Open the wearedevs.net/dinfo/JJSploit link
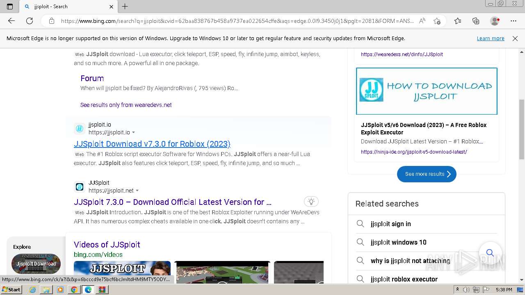 click(x=402, y=54)
